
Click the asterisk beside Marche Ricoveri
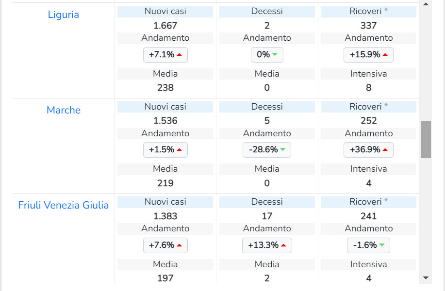click(386, 106)
